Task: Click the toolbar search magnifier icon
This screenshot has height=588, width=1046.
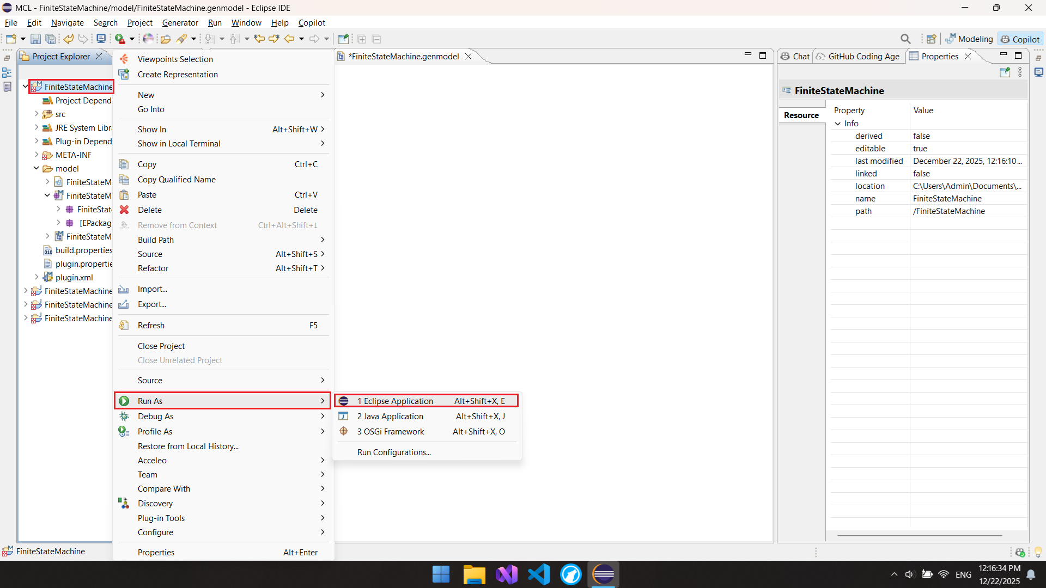Action: click(905, 39)
